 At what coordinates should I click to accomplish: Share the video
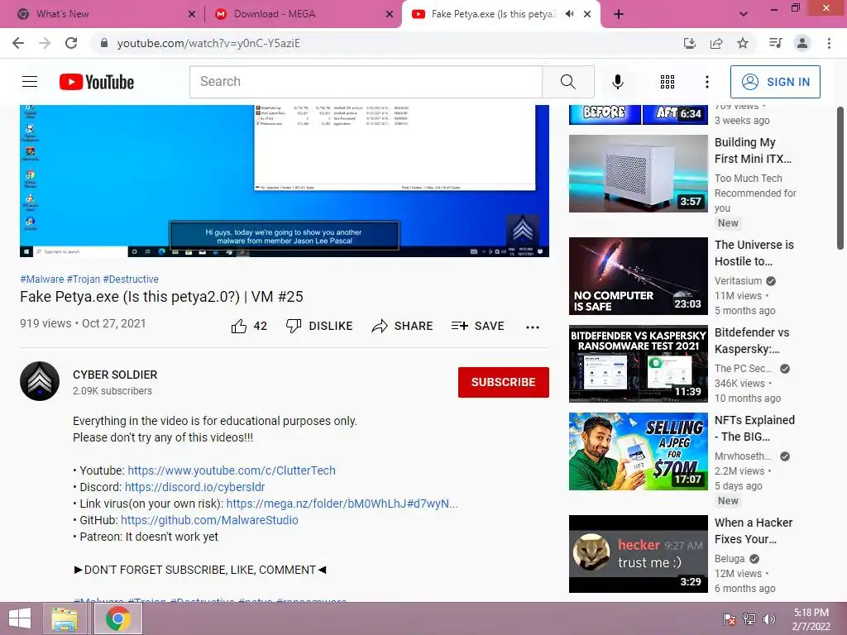[x=403, y=326]
